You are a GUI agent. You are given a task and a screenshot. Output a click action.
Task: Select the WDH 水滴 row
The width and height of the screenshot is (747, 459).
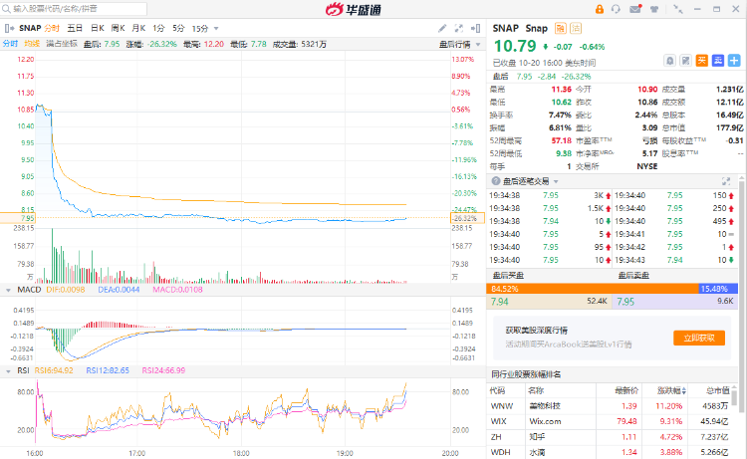[609, 452]
